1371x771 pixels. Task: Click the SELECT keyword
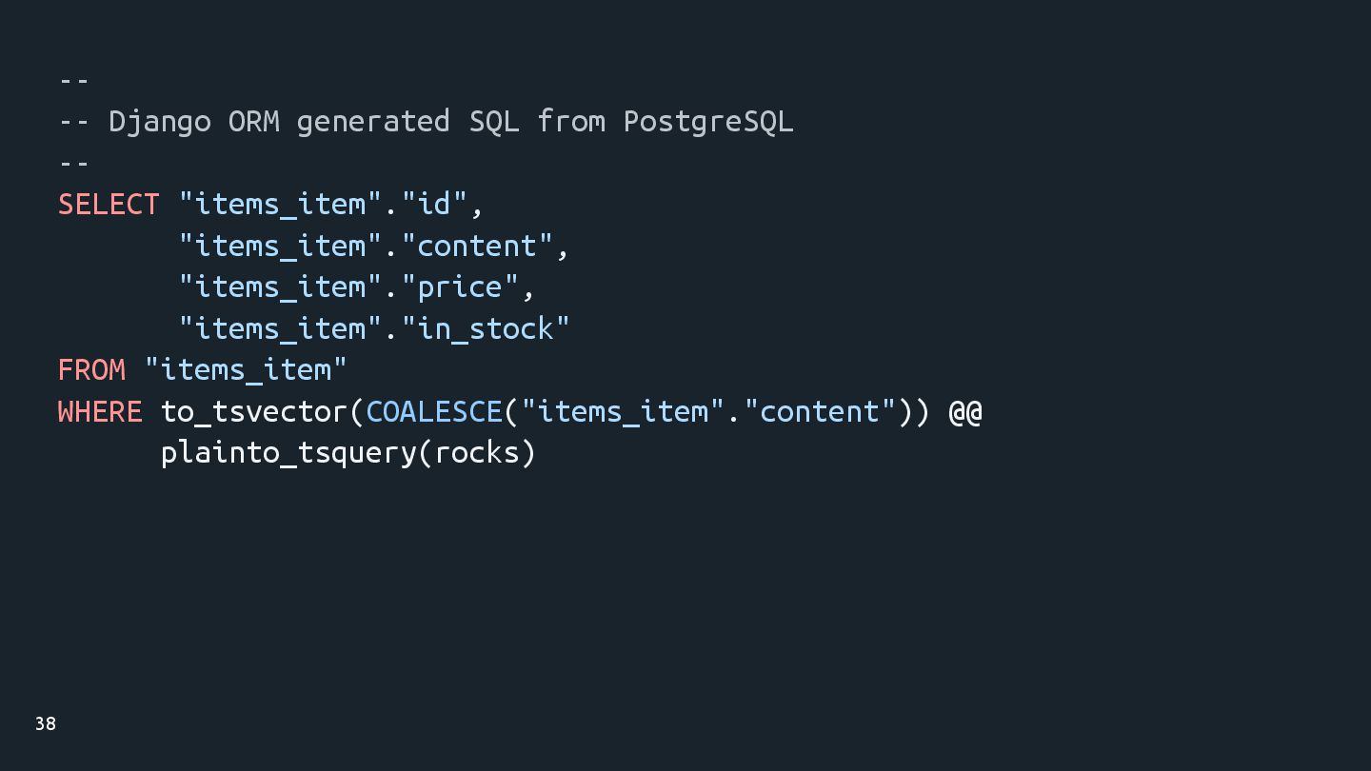click(x=109, y=205)
